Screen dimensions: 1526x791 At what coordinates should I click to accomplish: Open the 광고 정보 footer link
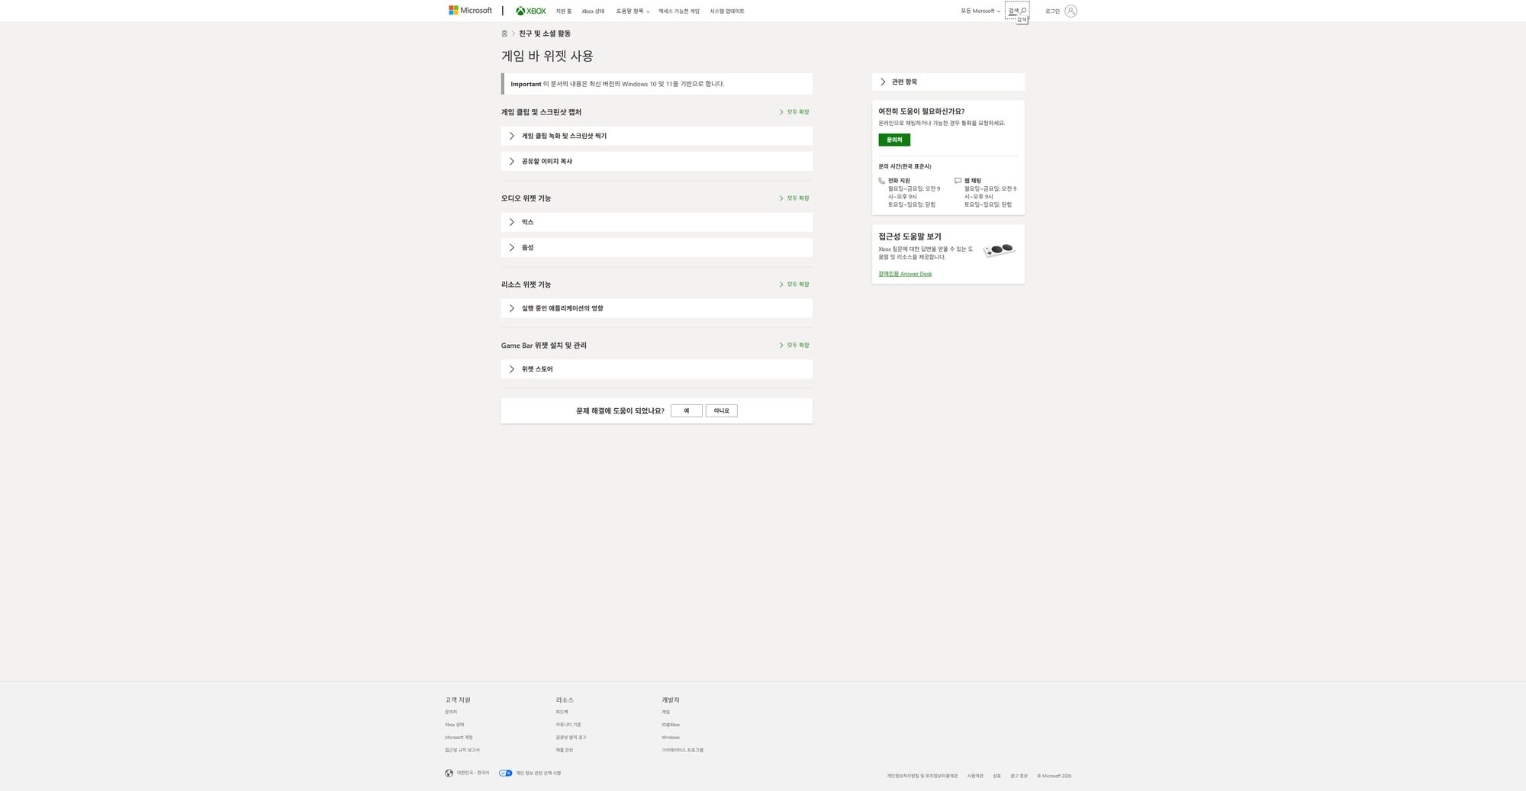[1019, 777]
